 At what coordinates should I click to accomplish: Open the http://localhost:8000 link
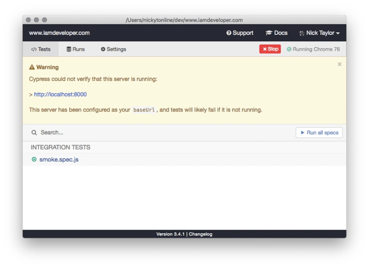[x=60, y=94]
